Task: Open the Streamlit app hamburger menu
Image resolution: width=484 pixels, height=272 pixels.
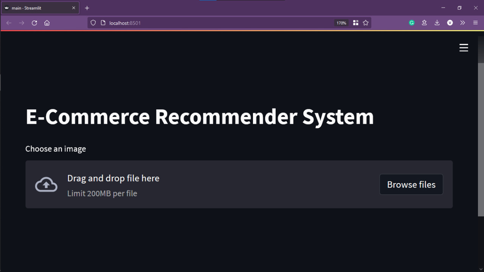Action: (x=464, y=48)
